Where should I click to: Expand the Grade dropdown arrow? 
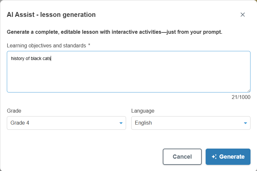pyautogui.click(x=121, y=123)
